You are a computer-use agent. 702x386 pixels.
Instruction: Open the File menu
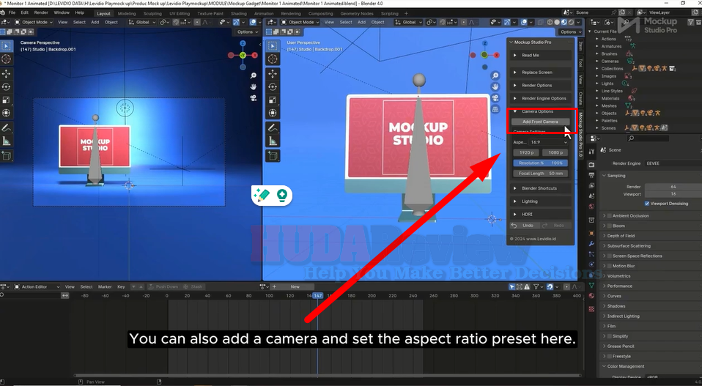click(x=12, y=12)
